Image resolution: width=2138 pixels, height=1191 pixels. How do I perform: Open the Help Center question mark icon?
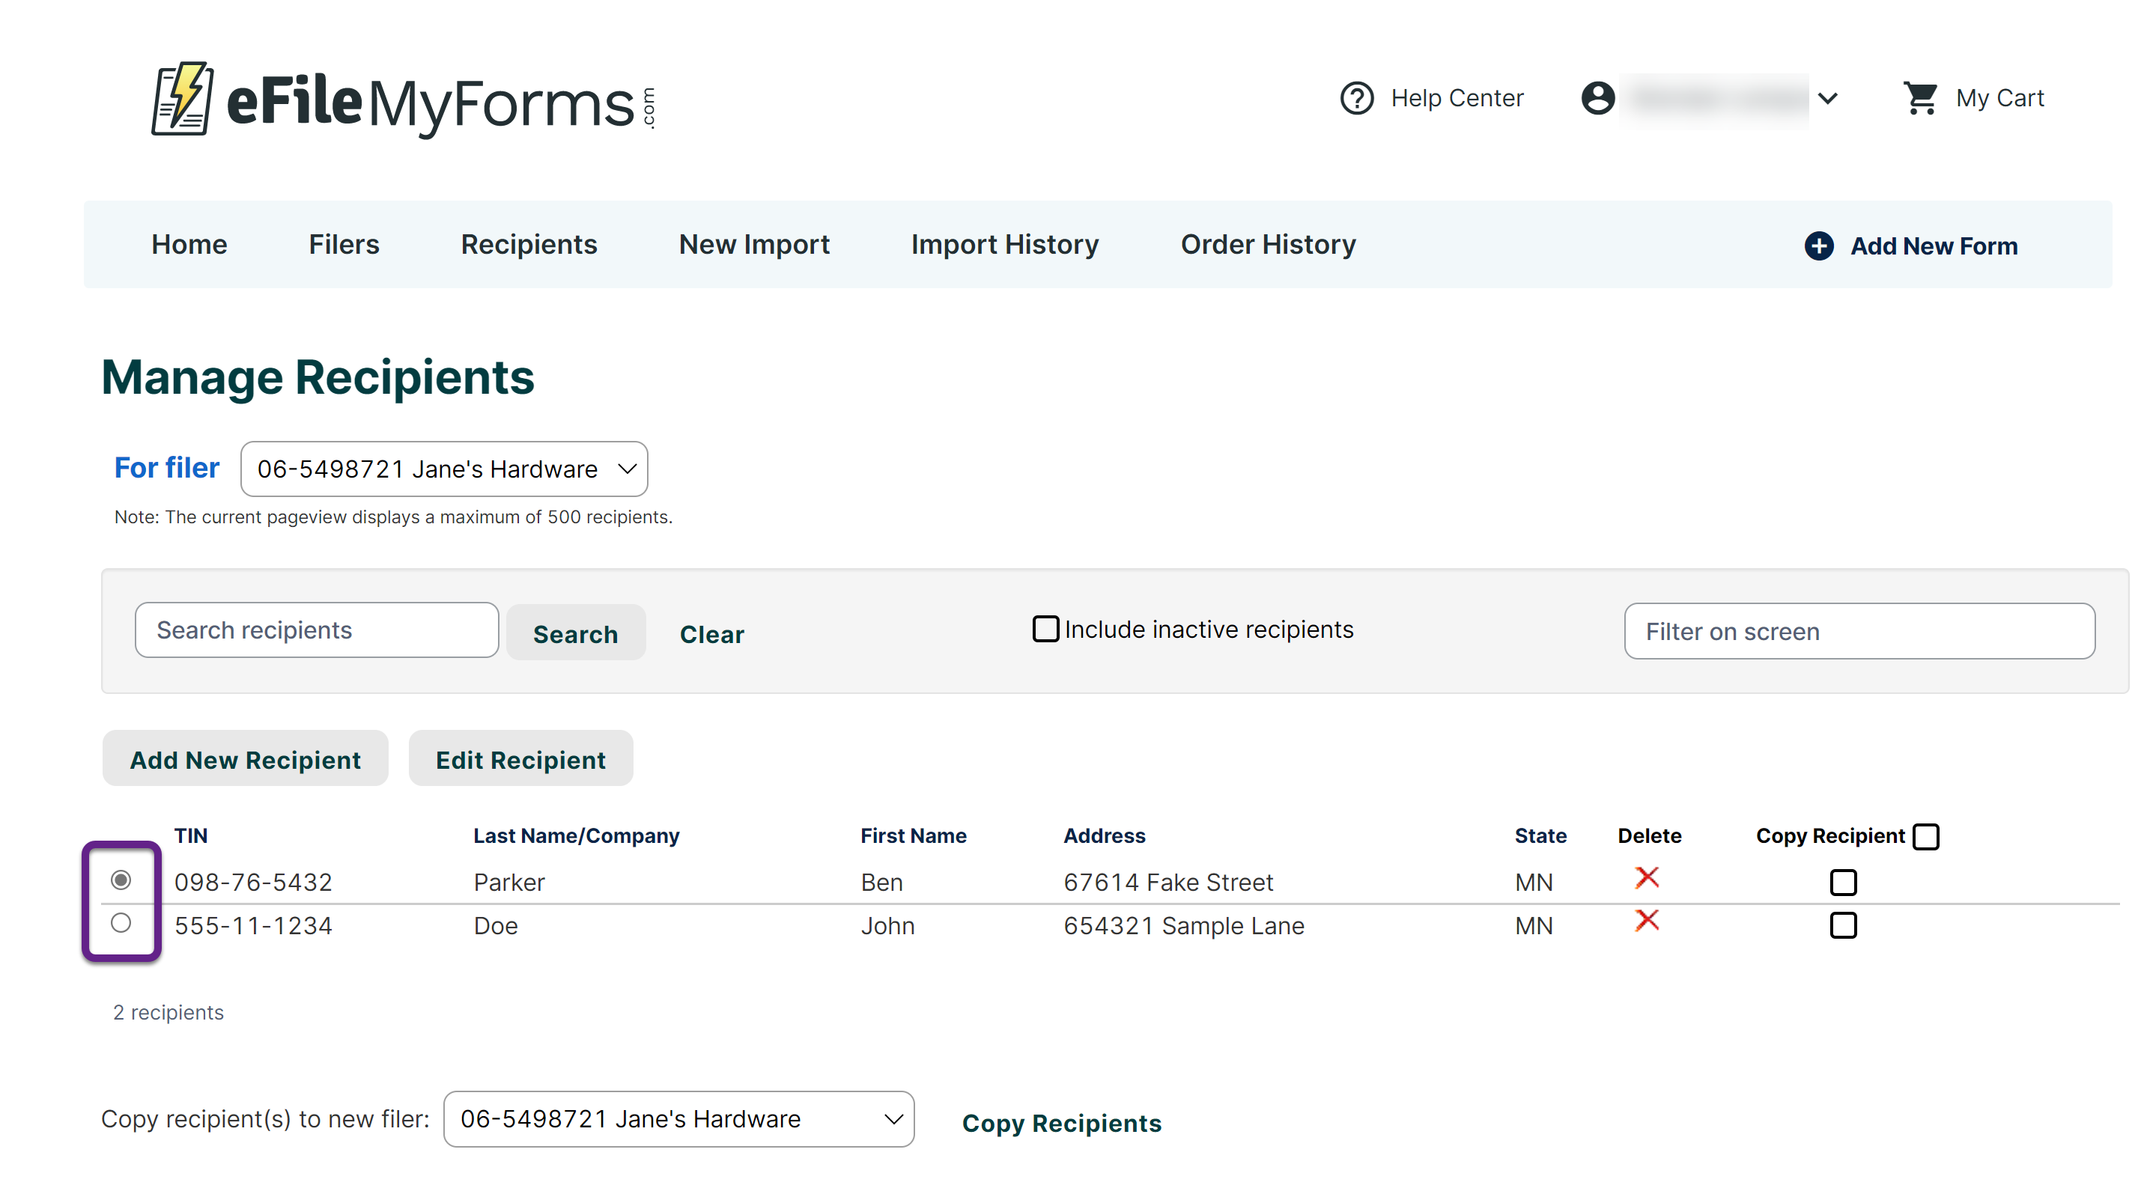coord(1356,98)
